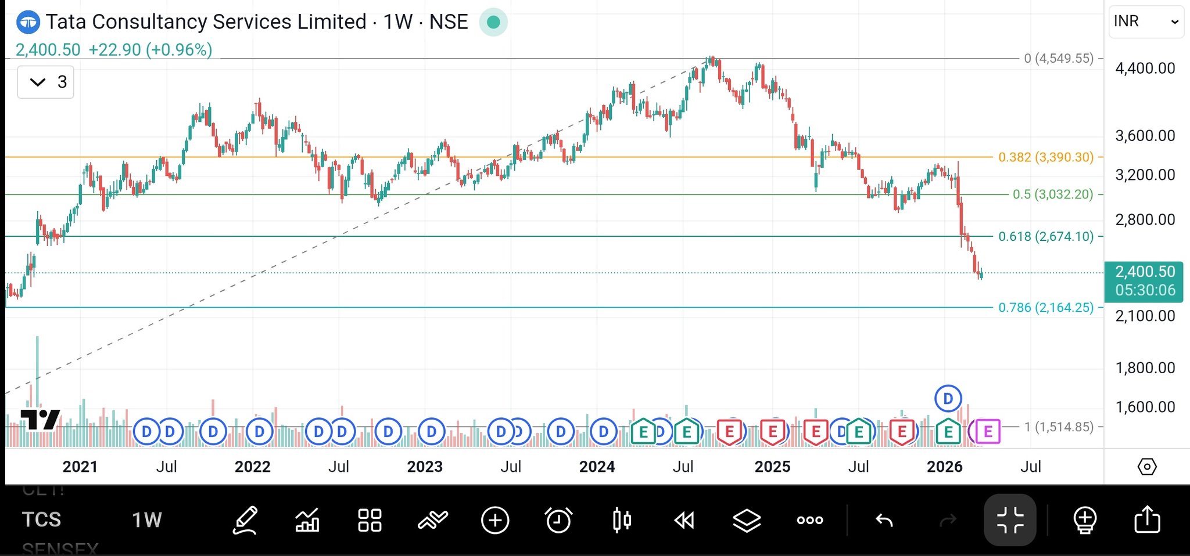The width and height of the screenshot is (1190, 556).
Task: Tap the 3,200.00 price axis label
Action: click(1145, 175)
